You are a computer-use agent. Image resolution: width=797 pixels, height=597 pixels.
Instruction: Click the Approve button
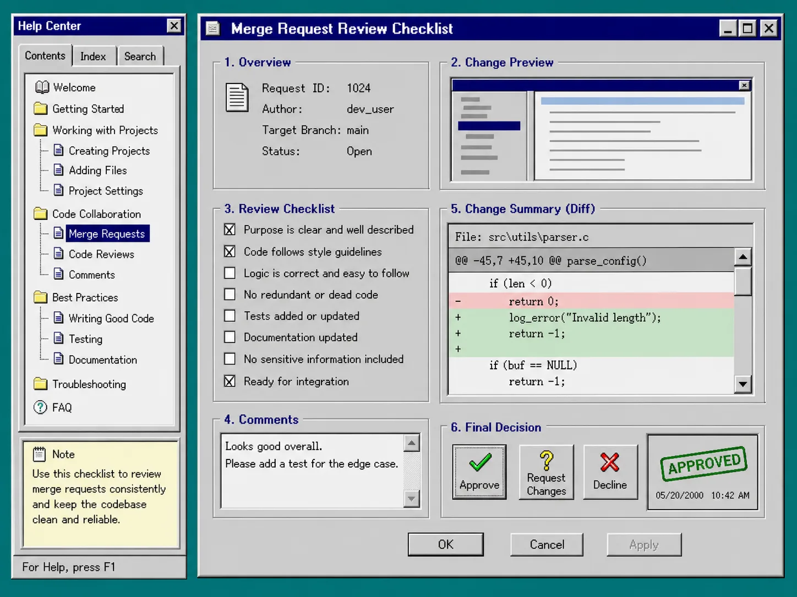pos(479,472)
